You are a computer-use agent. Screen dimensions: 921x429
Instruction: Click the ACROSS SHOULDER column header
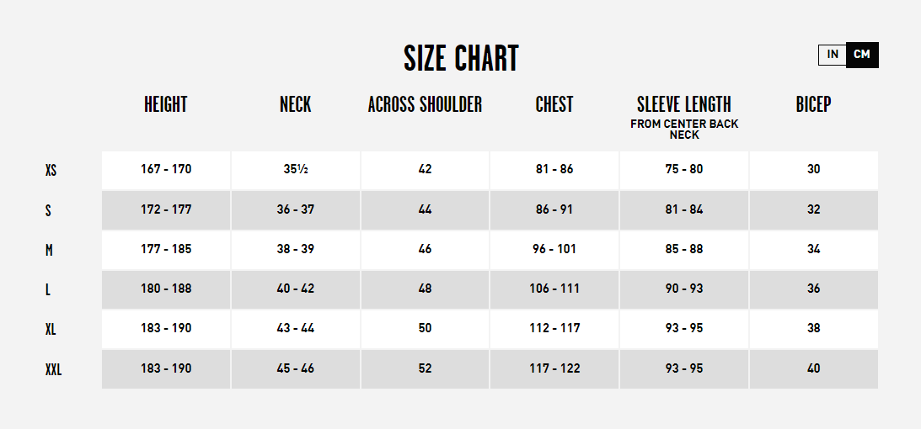click(x=425, y=104)
